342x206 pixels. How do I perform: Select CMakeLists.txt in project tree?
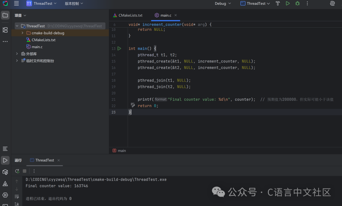click(x=44, y=40)
